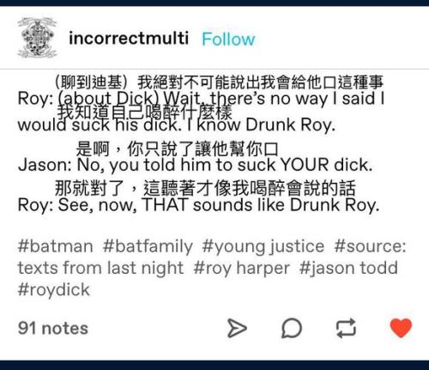Toggle the red heart like icon
This screenshot has width=429, height=370.
tap(401, 328)
